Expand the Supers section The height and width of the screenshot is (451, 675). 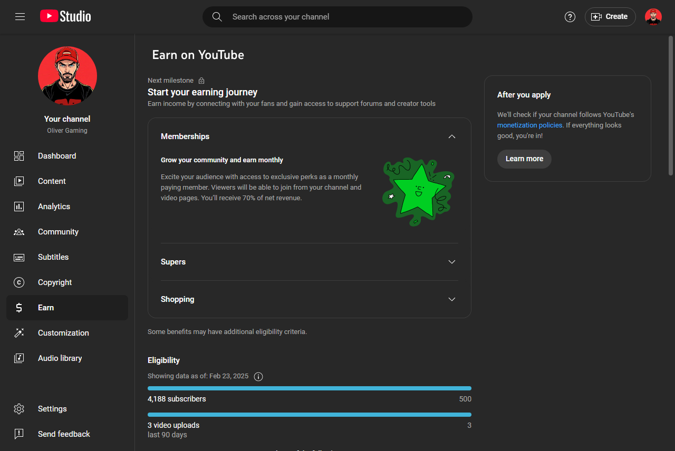(310, 262)
